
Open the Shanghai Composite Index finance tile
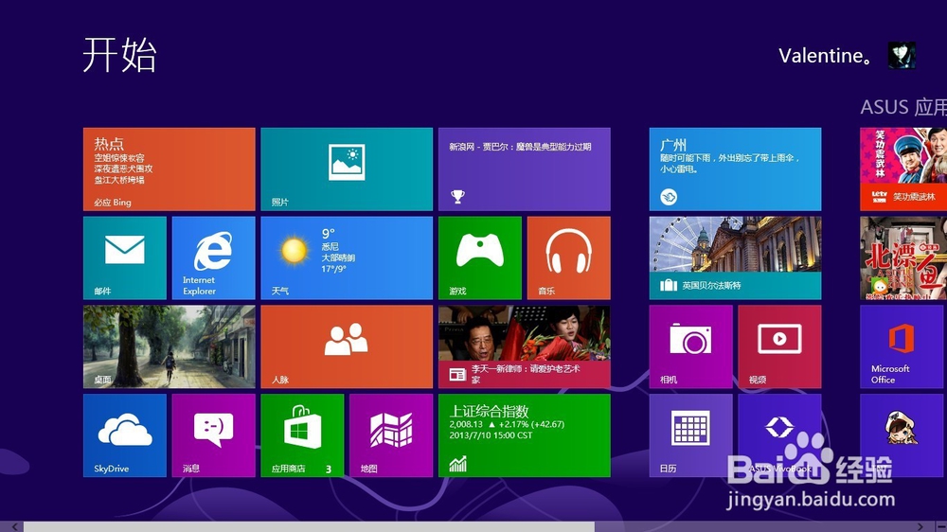tap(525, 435)
